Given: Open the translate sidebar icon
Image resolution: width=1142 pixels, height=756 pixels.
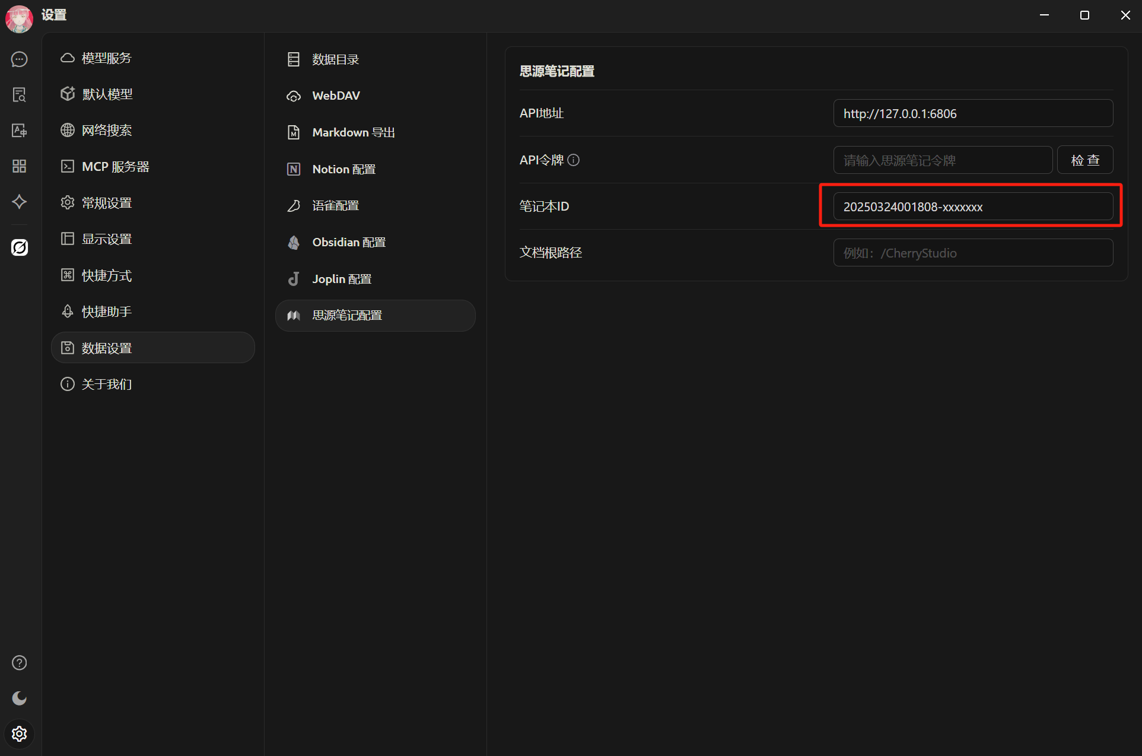Looking at the screenshot, I should pos(20,131).
